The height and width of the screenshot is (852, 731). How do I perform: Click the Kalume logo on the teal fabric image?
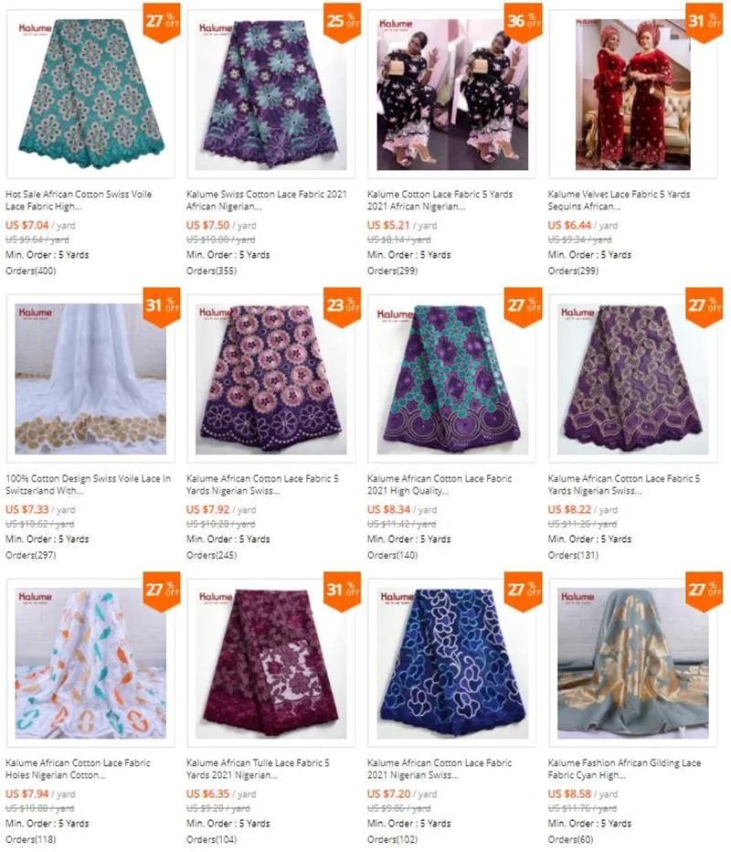[36, 29]
